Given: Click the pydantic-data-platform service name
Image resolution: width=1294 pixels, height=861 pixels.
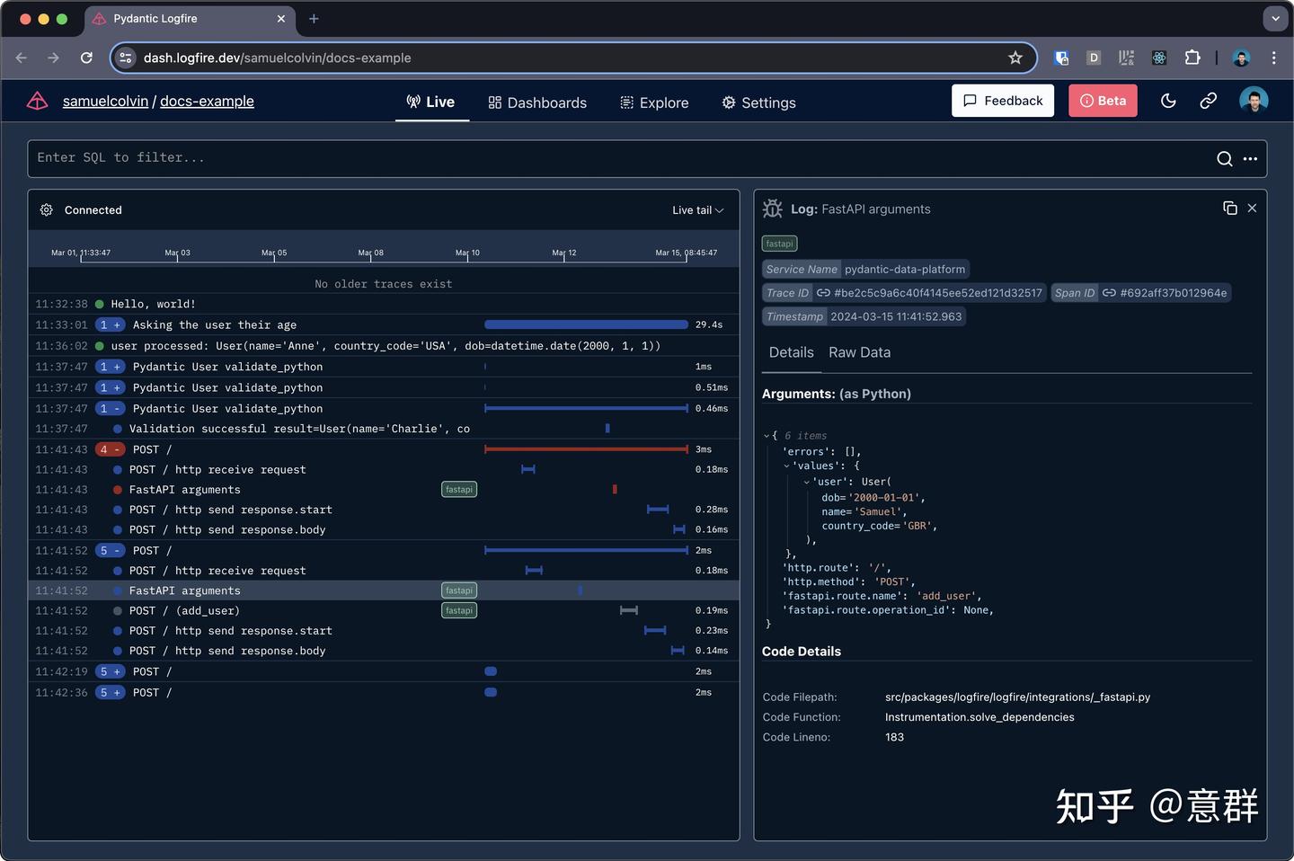Looking at the screenshot, I should (905, 269).
